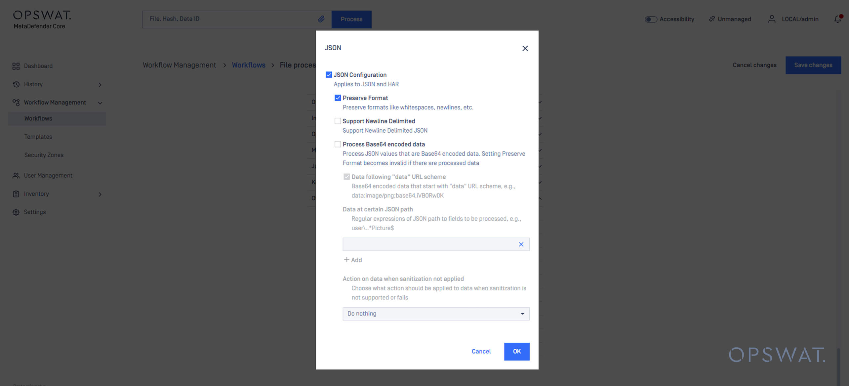849x386 pixels.
Task: Enable Support Newline Delimited checkbox
Action: tap(338, 121)
